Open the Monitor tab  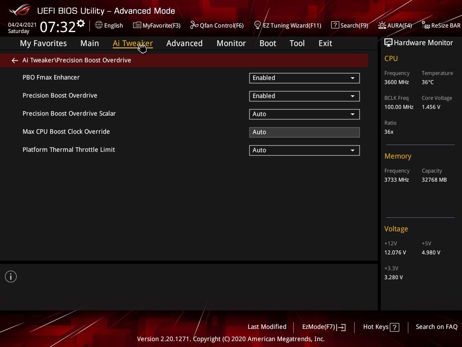[x=231, y=43]
